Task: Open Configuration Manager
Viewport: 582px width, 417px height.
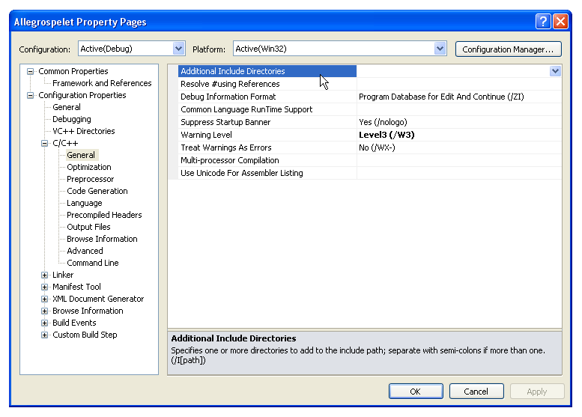Action: pos(508,49)
